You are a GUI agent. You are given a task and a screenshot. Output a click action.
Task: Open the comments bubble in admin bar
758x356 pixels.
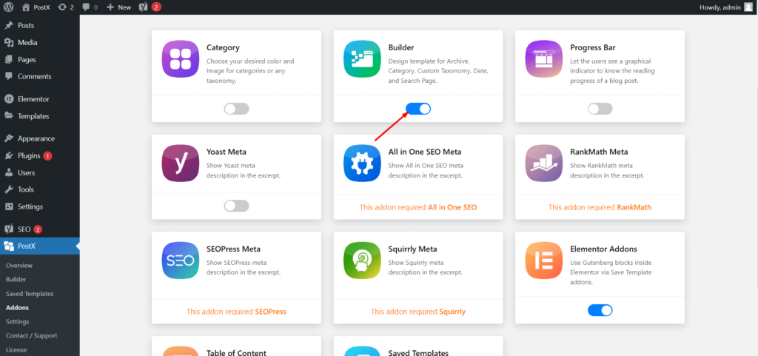click(90, 7)
